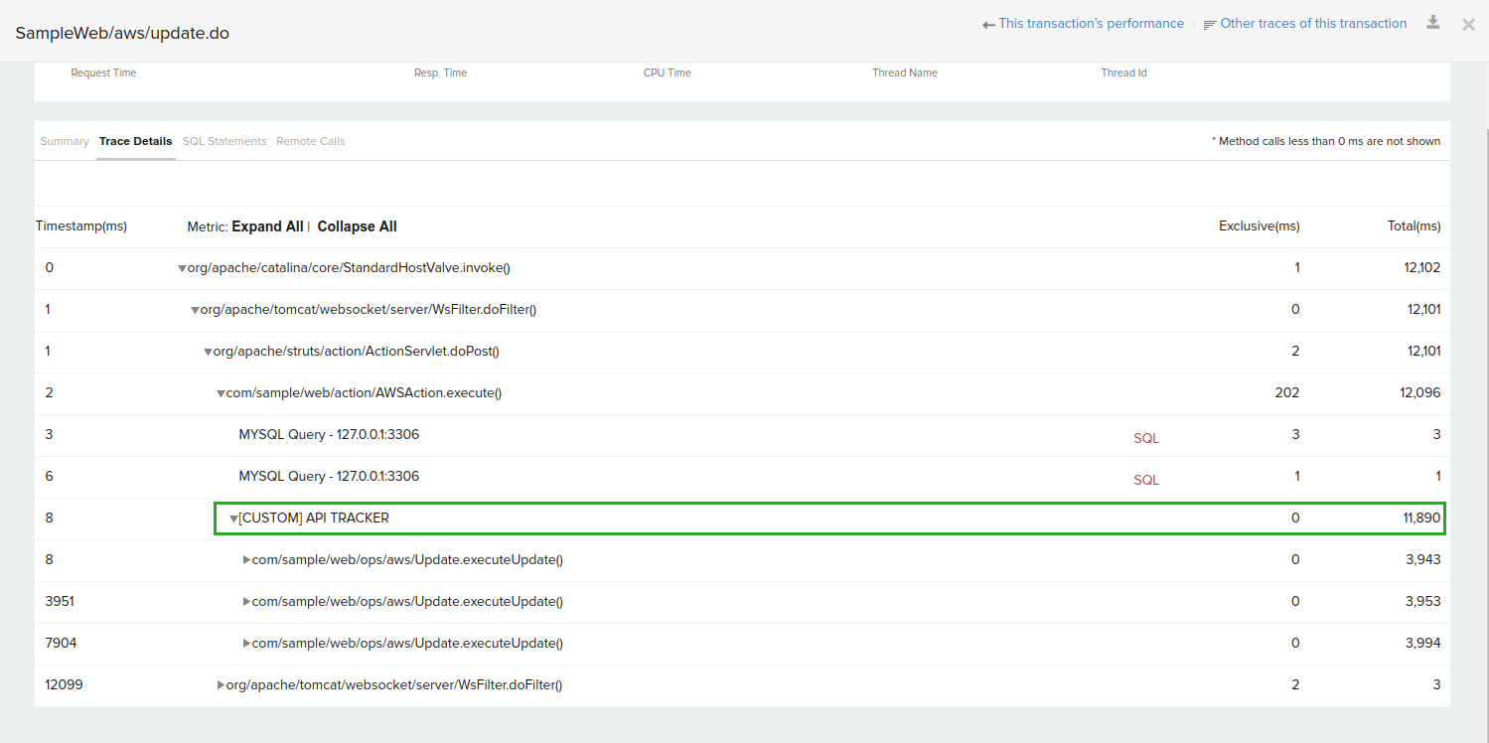Image resolution: width=1489 pixels, height=743 pixels.
Task: Open the Remote Calls tab
Action: tap(310, 141)
